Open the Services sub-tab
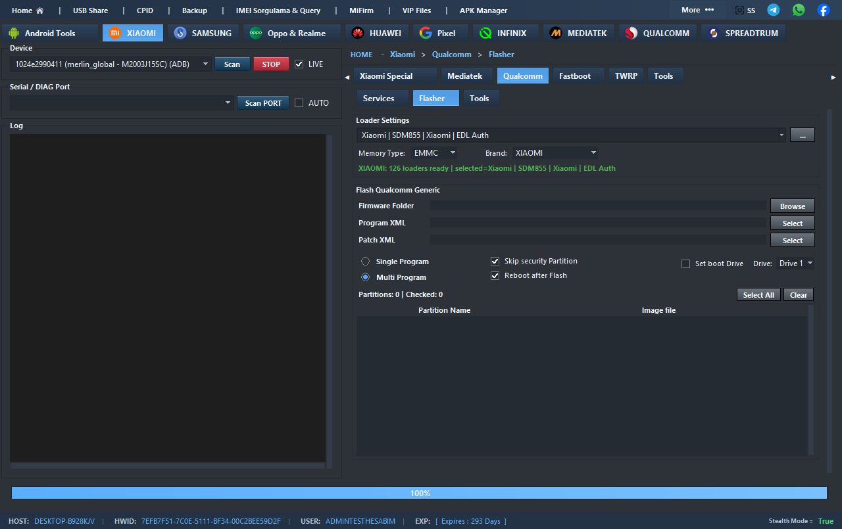The width and height of the screenshot is (842, 529). 378,99
